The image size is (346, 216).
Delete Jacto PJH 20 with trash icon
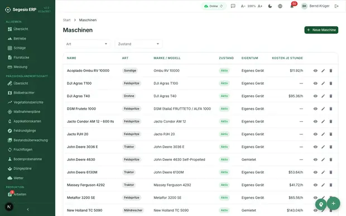click(x=331, y=134)
